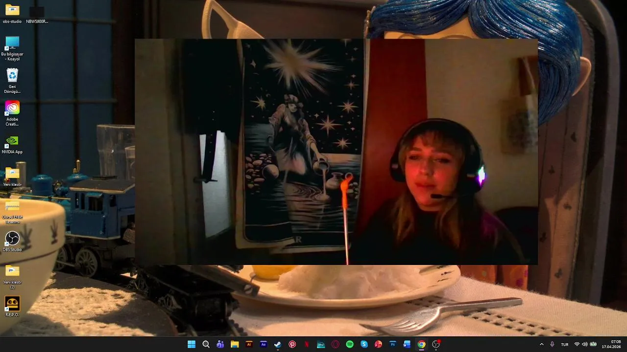Viewport: 627px width, 352px height.
Task: Show hidden system tray icons
Action: (541, 344)
